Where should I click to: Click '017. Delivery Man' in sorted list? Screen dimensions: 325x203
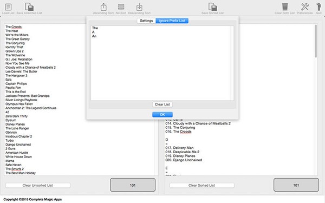point(179,148)
